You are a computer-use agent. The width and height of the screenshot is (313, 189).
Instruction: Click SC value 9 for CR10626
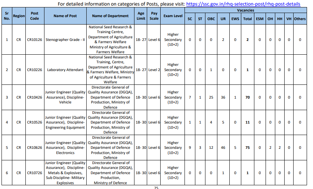[x=190, y=148]
